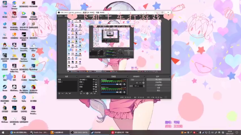Select the '11111' source row

click(88, 84)
